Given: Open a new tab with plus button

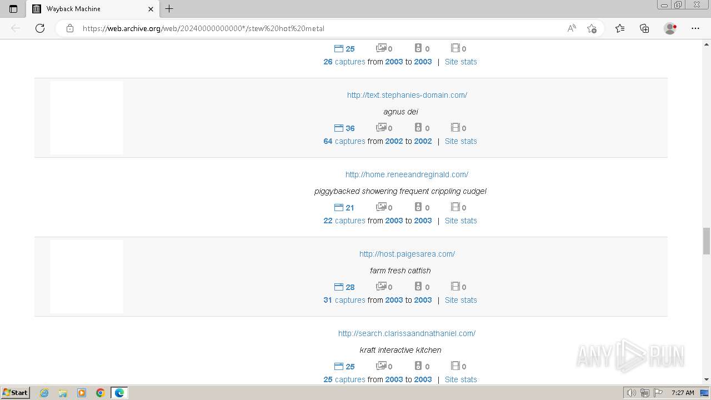Looking at the screenshot, I should click(169, 9).
